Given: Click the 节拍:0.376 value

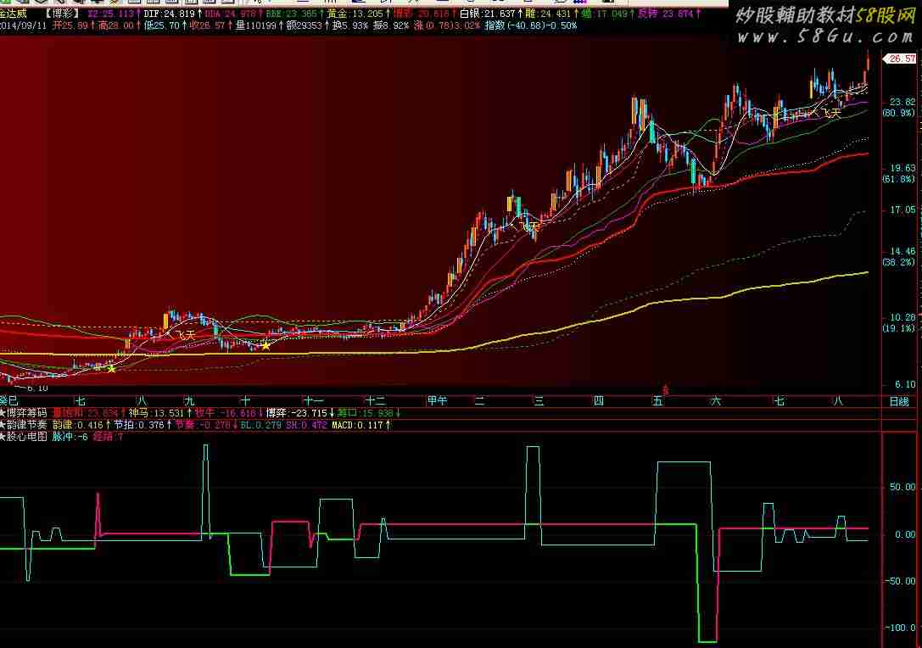Looking at the screenshot, I should point(139,425).
